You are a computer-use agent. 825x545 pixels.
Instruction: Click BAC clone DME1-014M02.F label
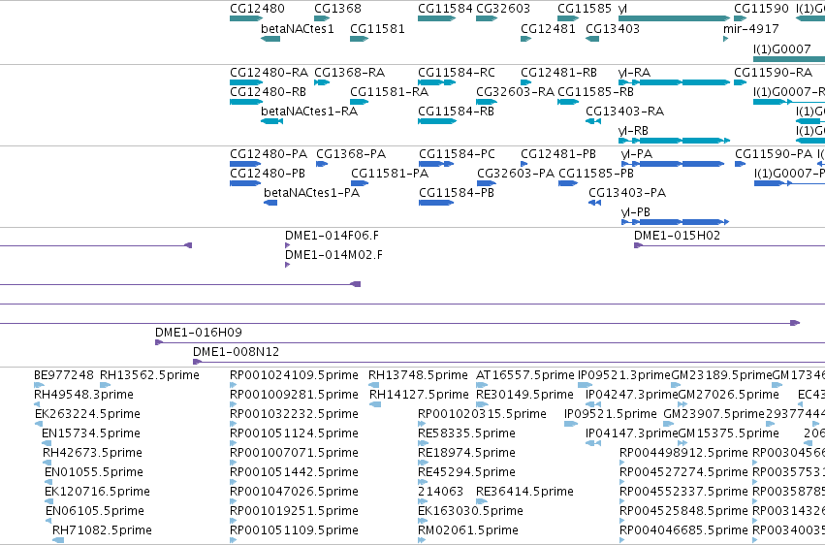click(333, 255)
